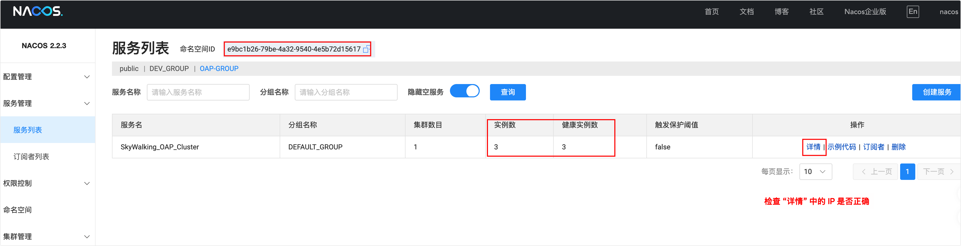
Task: Open 命名空间 in the sidebar
Action: (x=47, y=210)
